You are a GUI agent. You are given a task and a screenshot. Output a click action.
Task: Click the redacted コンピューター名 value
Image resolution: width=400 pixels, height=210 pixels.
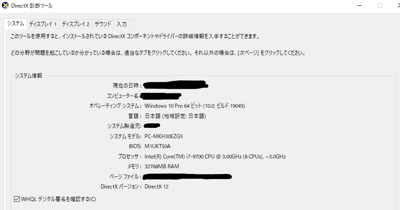coord(161,96)
